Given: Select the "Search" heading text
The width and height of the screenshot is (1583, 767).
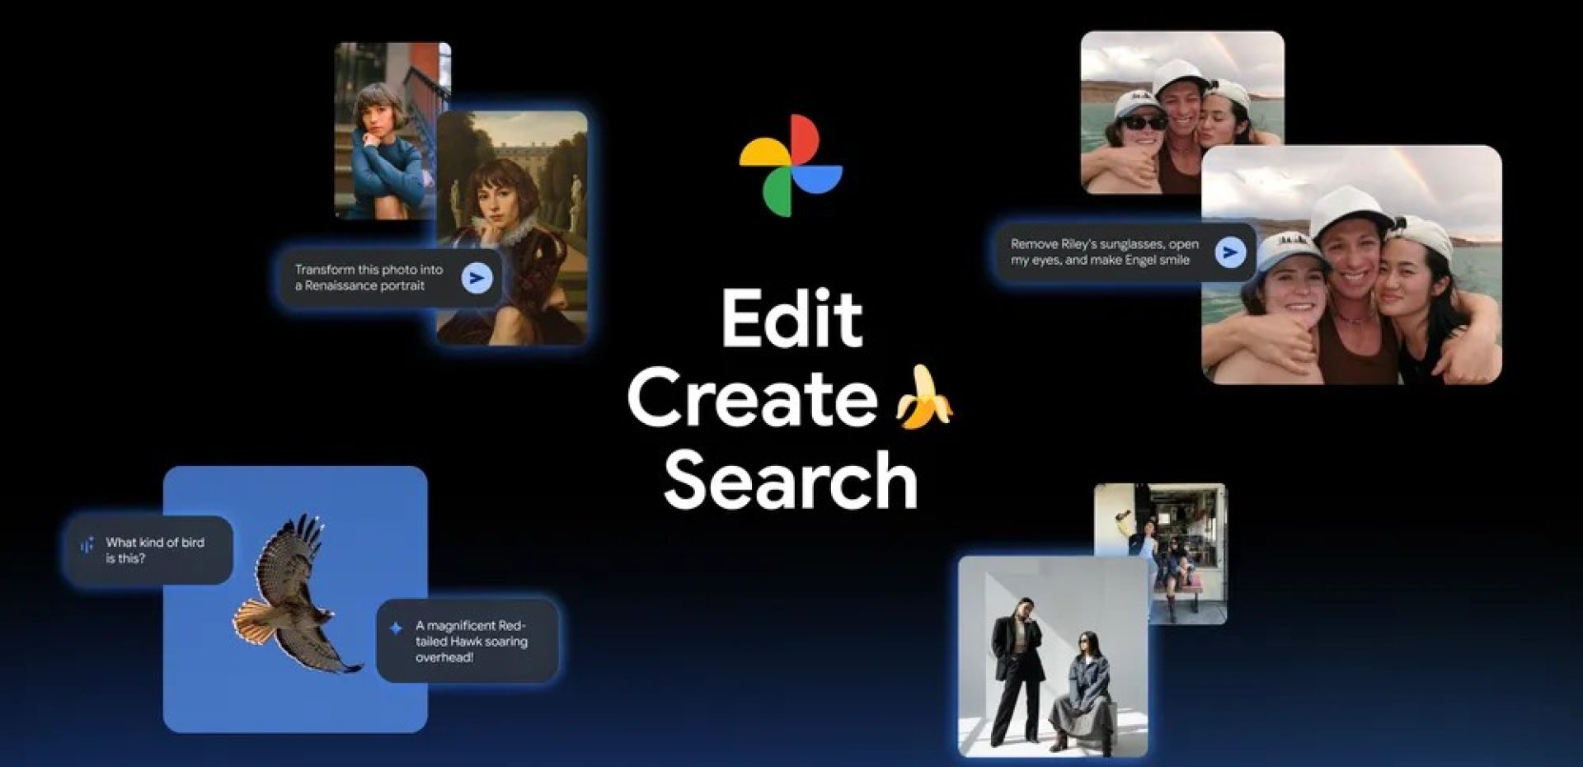Looking at the screenshot, I should (790, 480).
